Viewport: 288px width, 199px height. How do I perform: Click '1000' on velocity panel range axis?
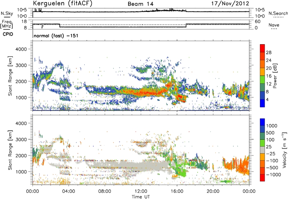(21, 172)
